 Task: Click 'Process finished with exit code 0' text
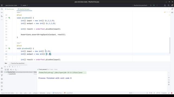point(55,78)
